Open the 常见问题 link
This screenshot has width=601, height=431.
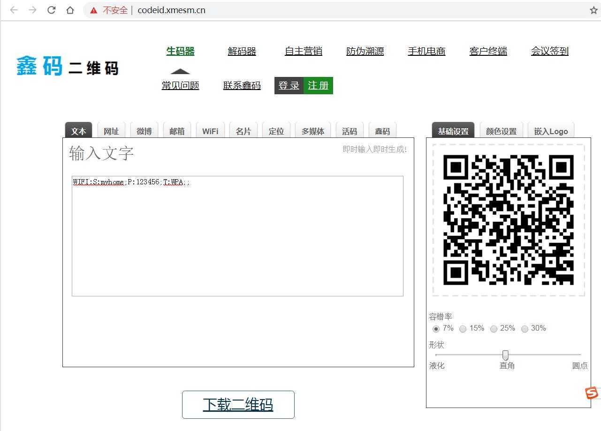click(x=180, y=85)
